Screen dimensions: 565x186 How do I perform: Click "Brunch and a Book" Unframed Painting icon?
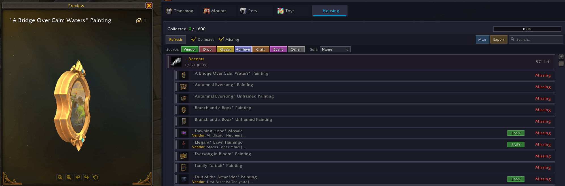(x=183, y=121)
